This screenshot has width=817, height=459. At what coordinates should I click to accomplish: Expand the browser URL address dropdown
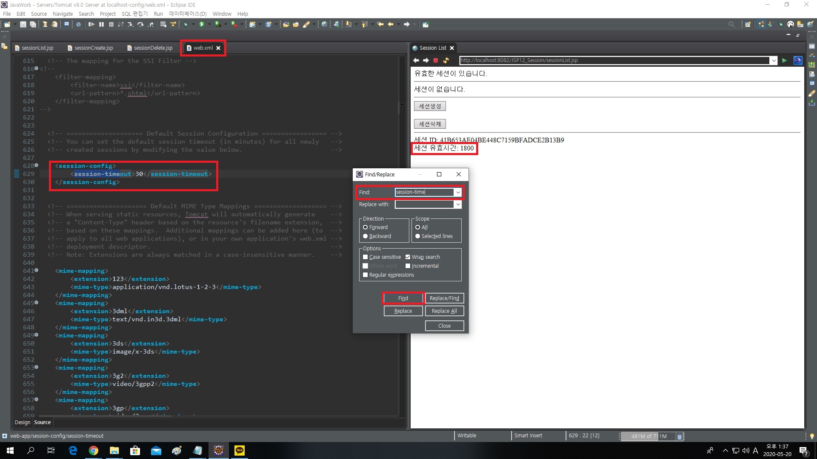pyautogui.click(x=773, y=60)
